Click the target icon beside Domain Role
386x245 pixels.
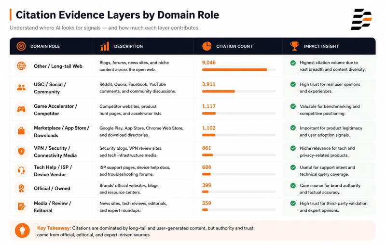click(x=21, y=46)
